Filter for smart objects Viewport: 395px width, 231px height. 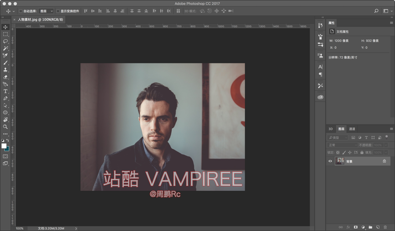click(x=379, y=137)
